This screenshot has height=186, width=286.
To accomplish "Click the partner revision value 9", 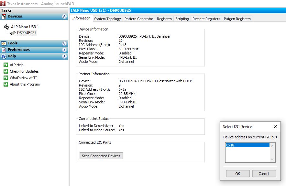I will pos(119,85).
